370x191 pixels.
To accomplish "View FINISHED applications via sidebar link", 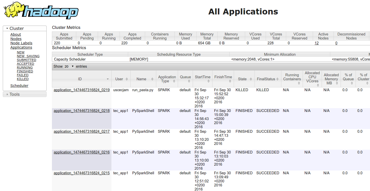I will point(25,71).
